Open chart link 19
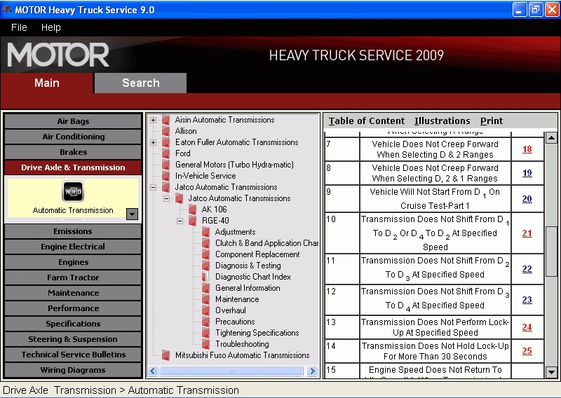The height and width of the screenshot is (398, 561). point(527,173)
